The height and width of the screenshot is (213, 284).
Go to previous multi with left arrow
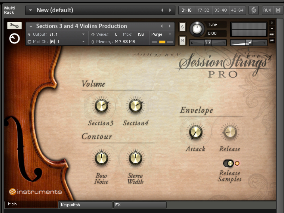[x=162, y=10]
